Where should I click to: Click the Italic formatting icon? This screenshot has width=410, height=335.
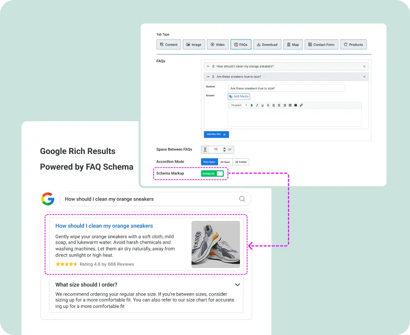click(x=257, y=105)
